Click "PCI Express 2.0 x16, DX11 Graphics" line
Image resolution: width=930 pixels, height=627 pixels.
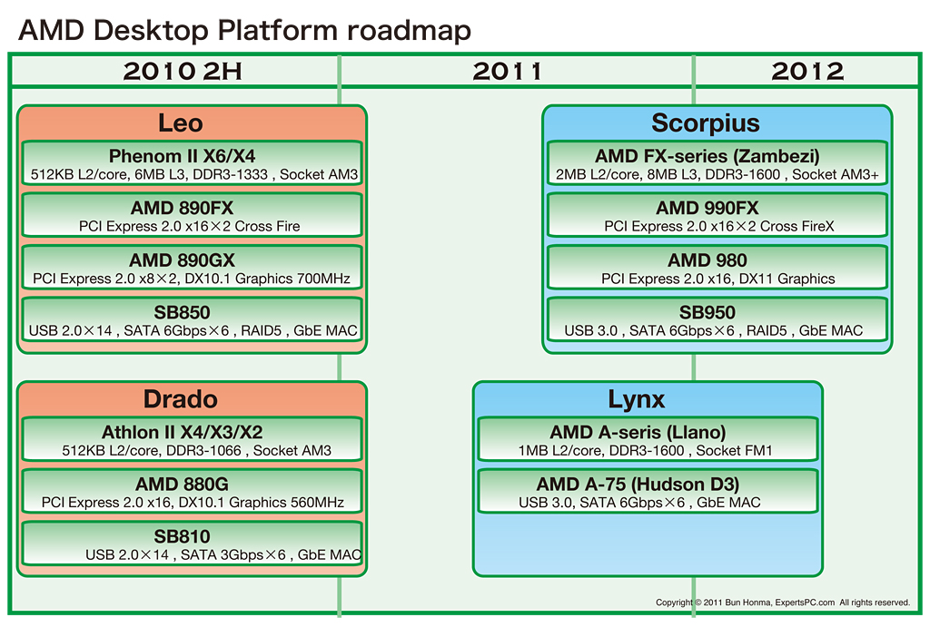point(717,279)
